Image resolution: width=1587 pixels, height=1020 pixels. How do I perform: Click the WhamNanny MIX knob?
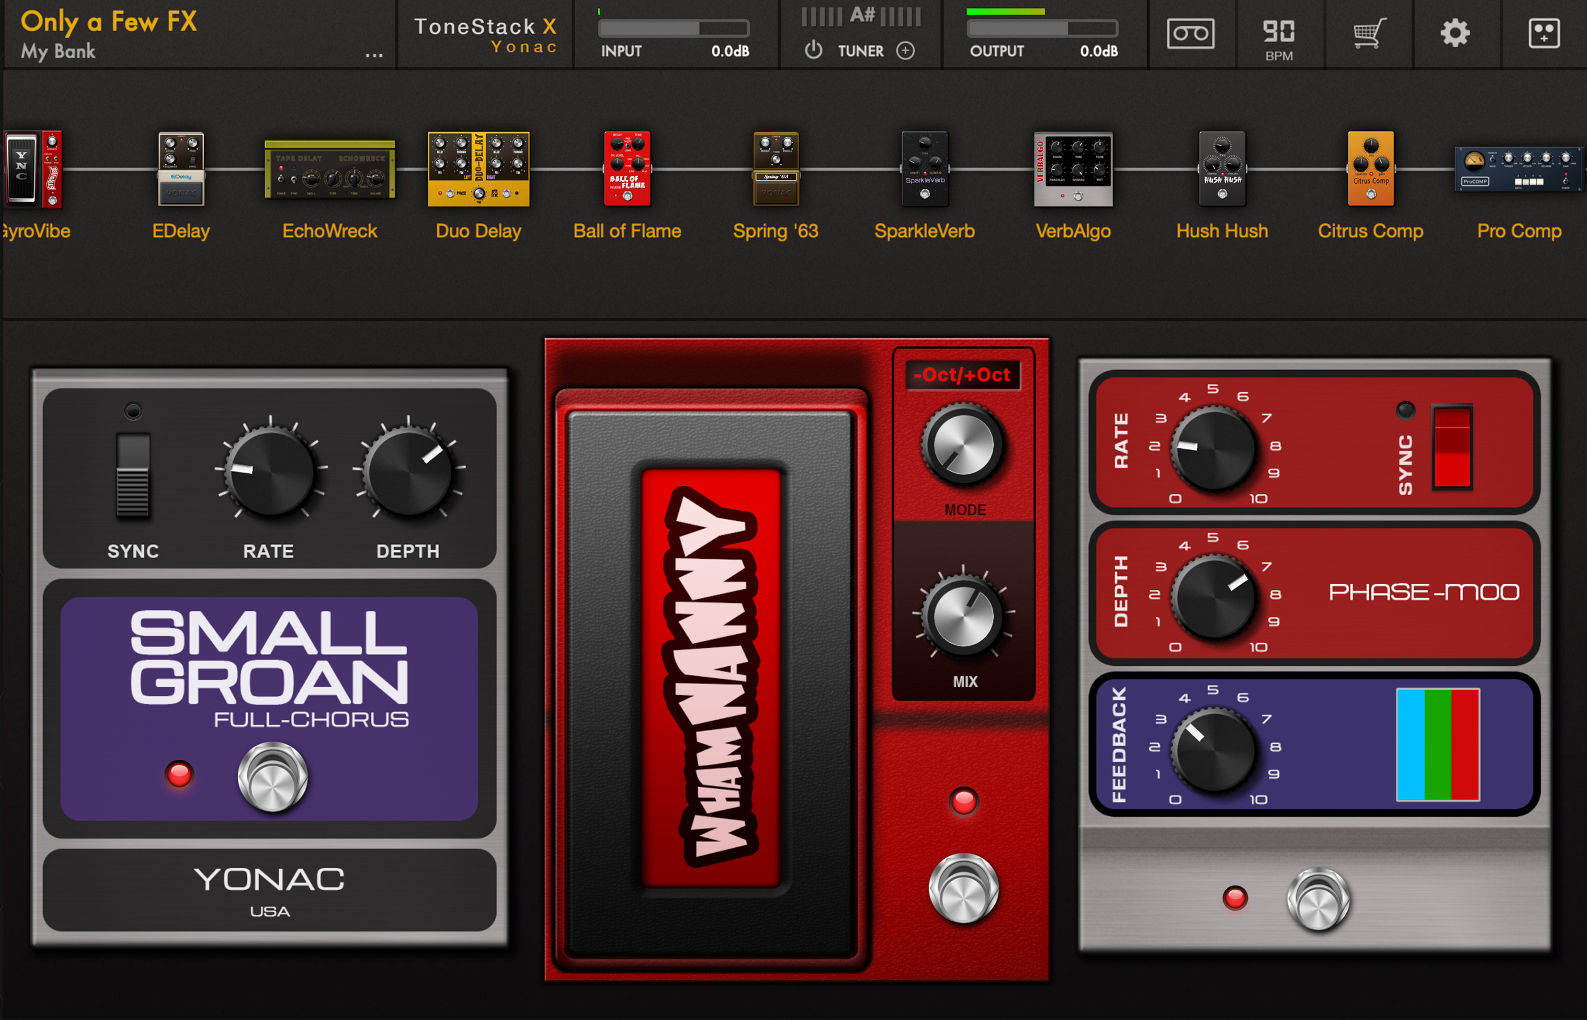click(963, 617)
